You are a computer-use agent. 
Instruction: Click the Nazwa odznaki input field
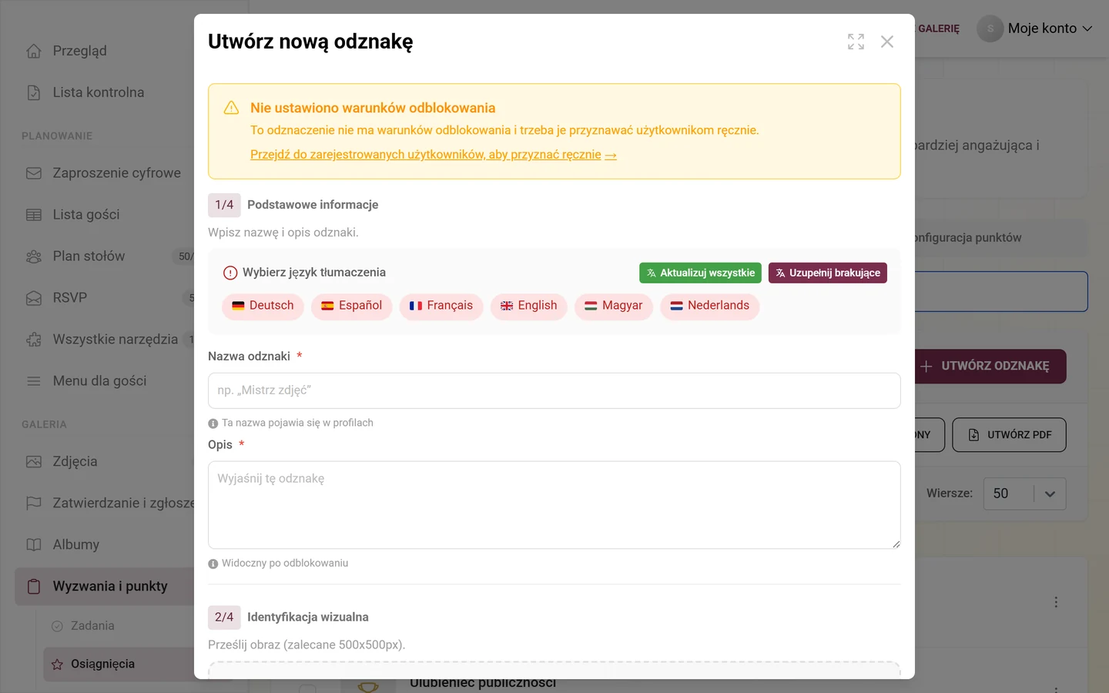point(554,390)
